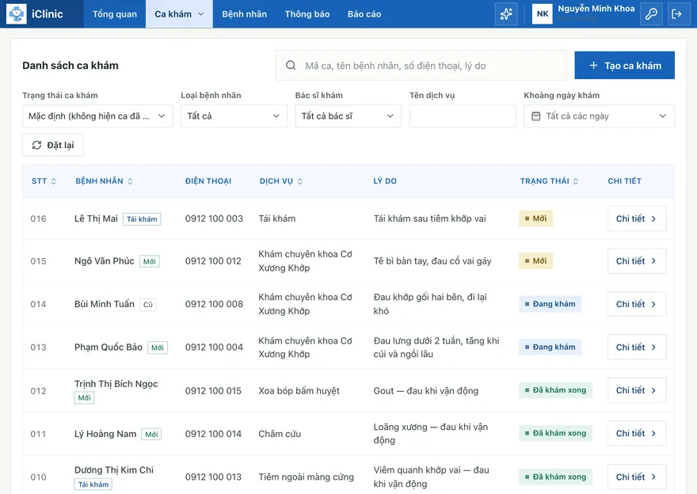
Task: Click the search magnifier icon
Action: [291, 65]
